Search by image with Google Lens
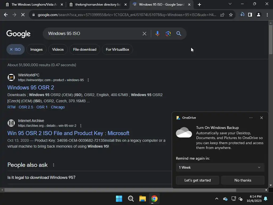This screenshot has width=273, height=205. [x=168, y=34]
